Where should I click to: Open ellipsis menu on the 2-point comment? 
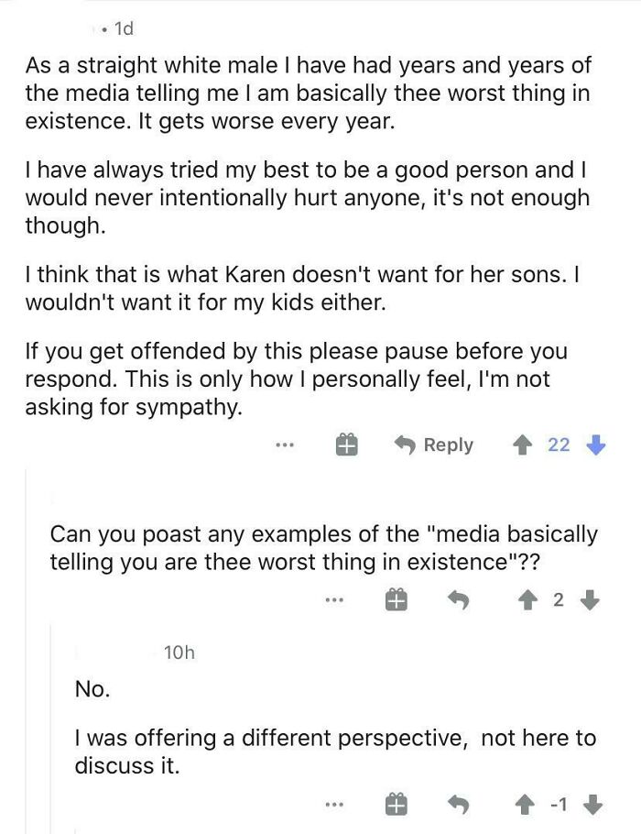pyautogui.click(x=335, y=601)
